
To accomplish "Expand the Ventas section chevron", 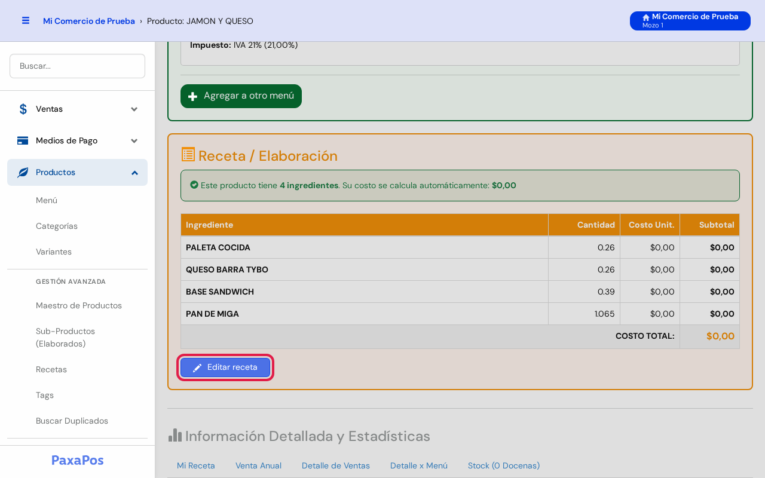I will 134,109.
